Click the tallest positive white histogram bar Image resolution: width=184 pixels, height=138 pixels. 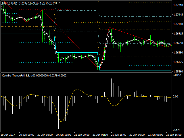109,86
